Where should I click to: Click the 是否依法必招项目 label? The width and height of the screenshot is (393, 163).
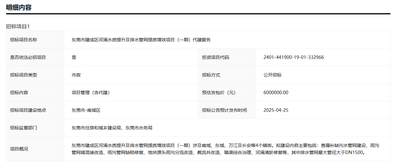(x=28, y=57)
